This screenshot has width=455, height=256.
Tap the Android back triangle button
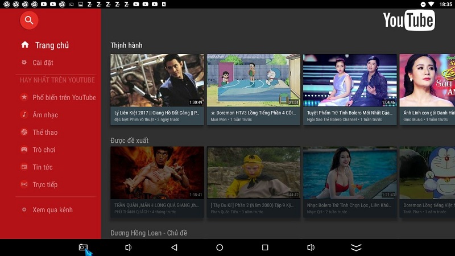[x=174, y=247]
